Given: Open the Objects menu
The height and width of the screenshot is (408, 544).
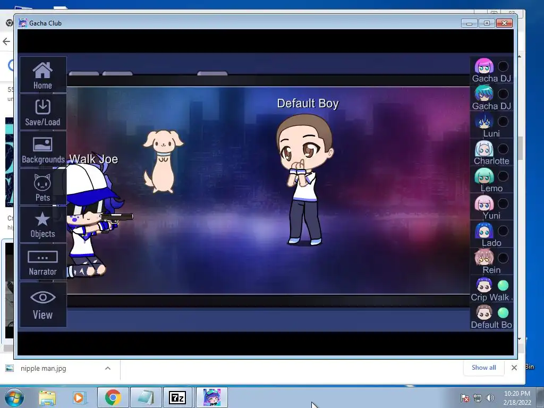Looking at the screenshot, I should pyautogui.click(x=42, y=225).
